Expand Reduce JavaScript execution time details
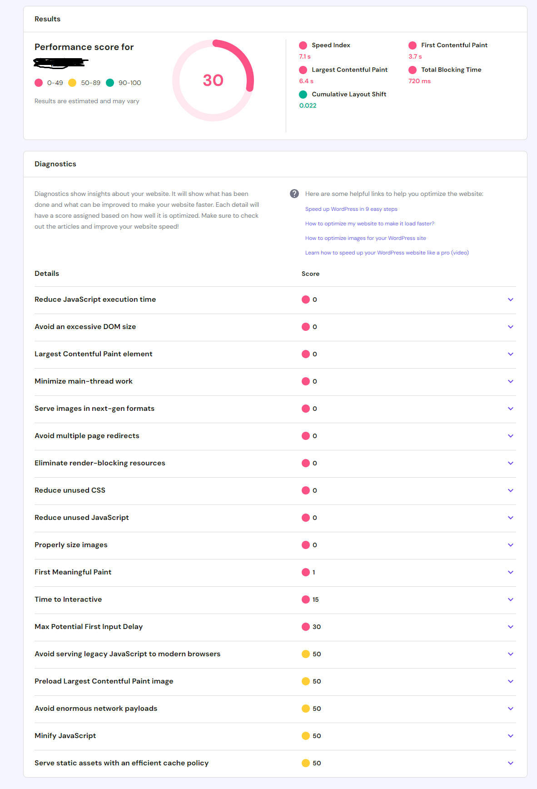This screenshot has width=537, height=789. (511, 300)
